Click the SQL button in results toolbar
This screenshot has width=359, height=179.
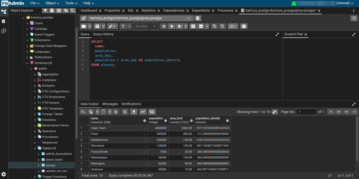tap(152, 112)
